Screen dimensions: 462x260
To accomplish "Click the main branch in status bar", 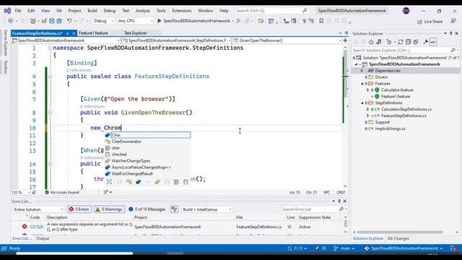I will coord(344,248).
